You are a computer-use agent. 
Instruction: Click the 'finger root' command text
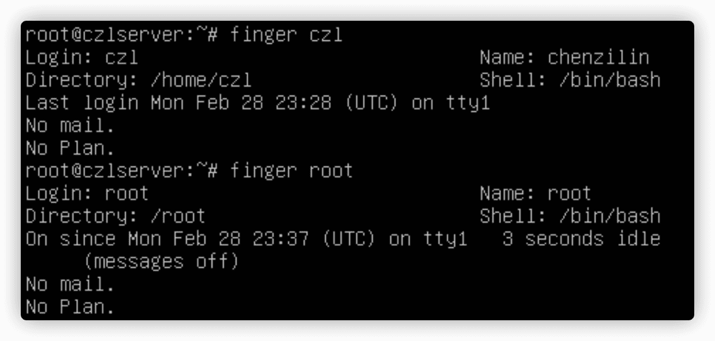[x=292, y=171]
